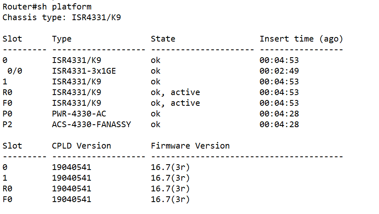379x214 pixels.
Task: Click R0 slot in firmware table
Action: coord(7,188)
